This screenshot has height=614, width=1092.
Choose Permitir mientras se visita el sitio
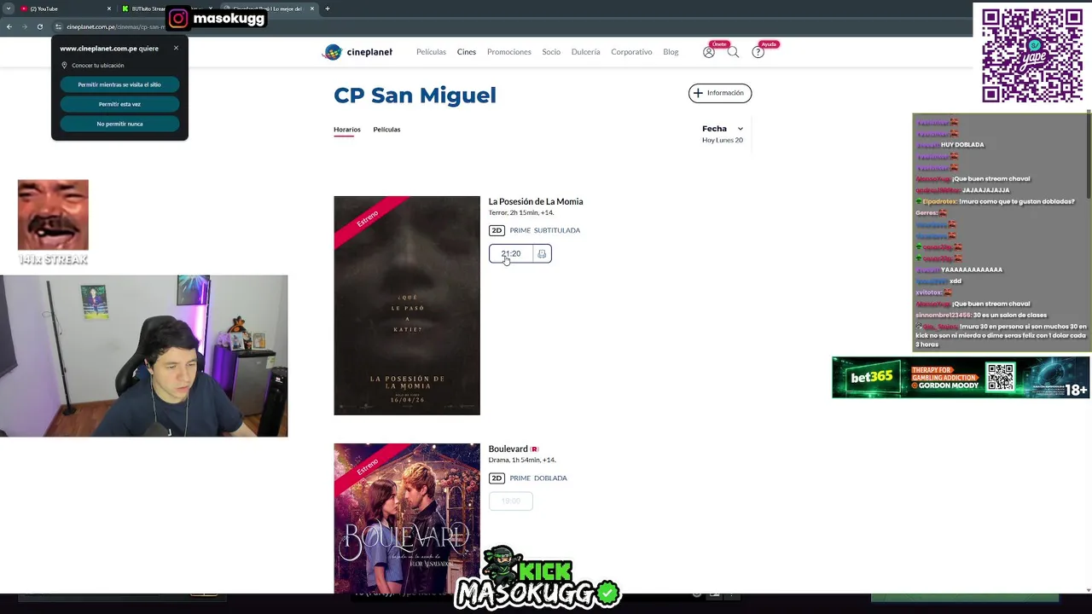point(119,84)
